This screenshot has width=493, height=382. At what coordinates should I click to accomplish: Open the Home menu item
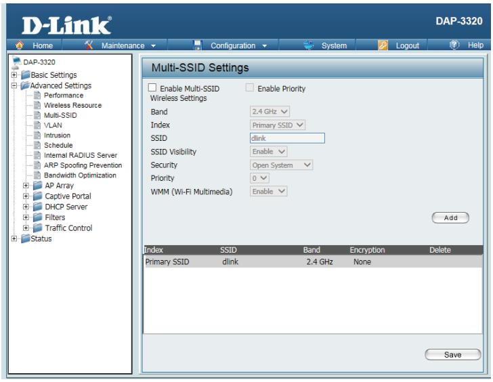point(43,45)
